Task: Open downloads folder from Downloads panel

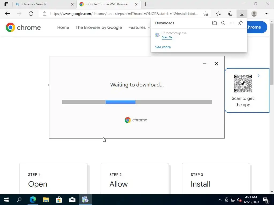Action: 215,23
